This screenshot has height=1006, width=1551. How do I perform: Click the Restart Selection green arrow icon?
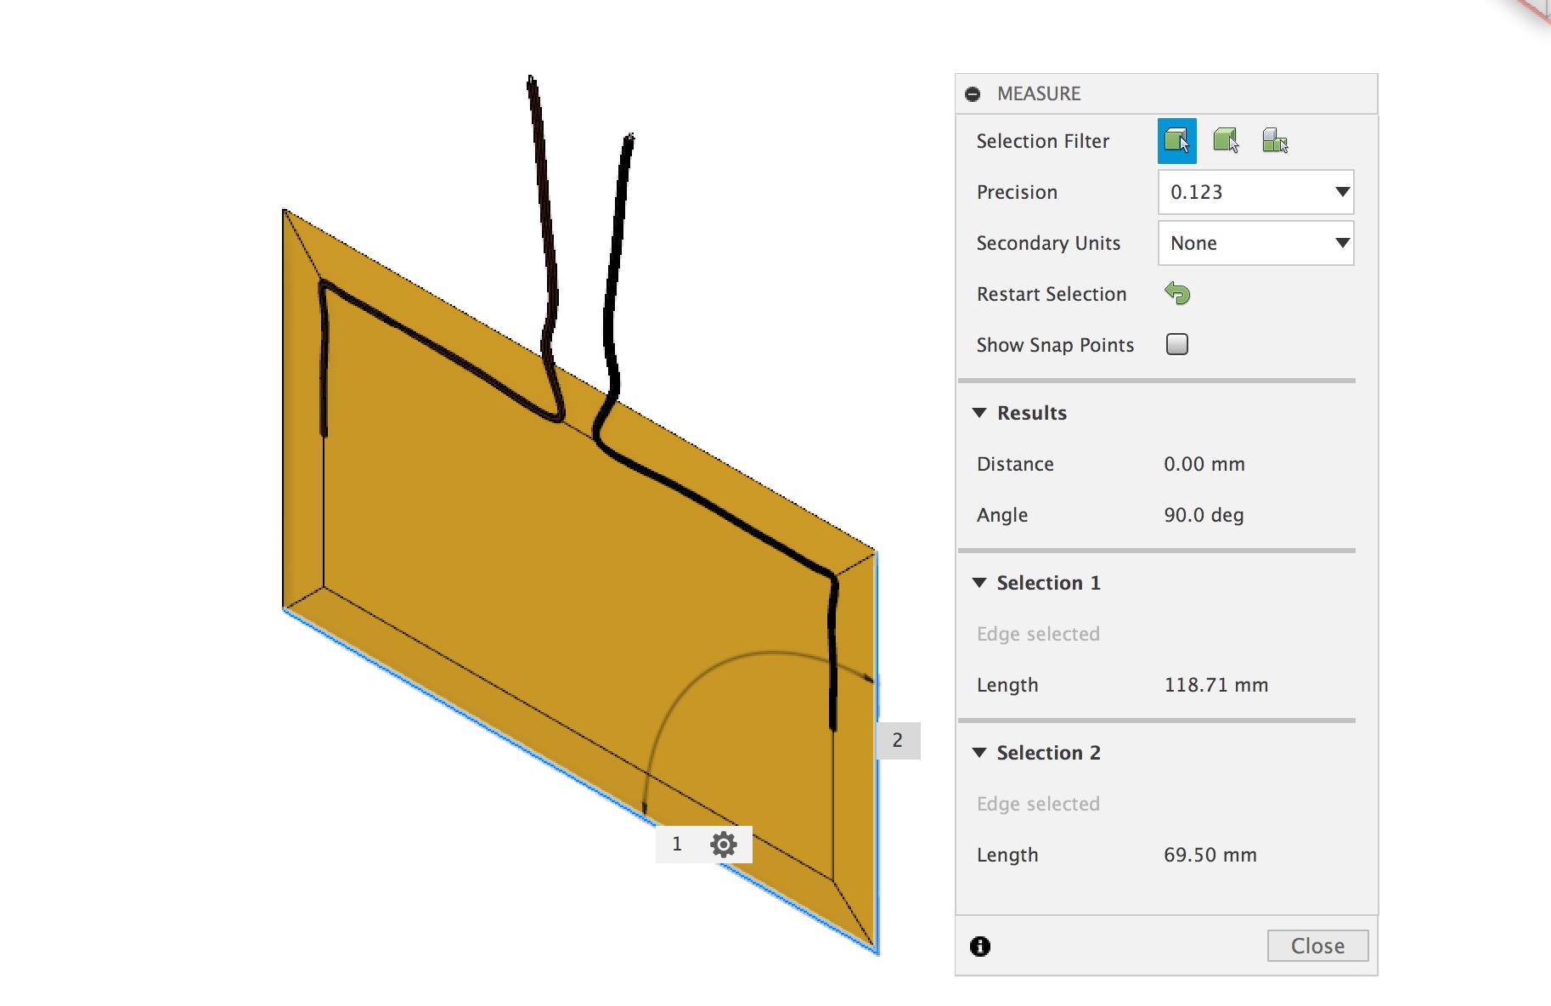tap(1177, 294)
